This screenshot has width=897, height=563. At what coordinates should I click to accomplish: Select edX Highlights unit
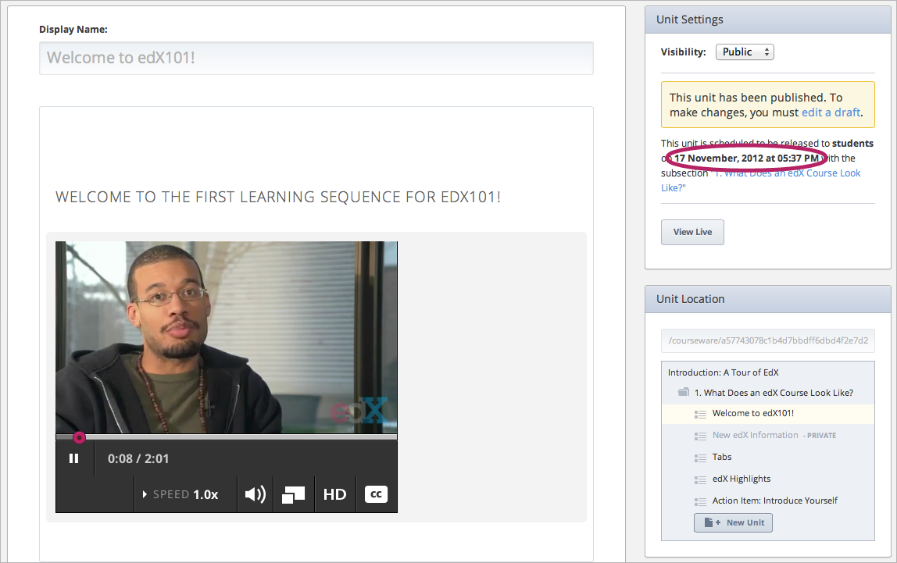tap(741, 479)
